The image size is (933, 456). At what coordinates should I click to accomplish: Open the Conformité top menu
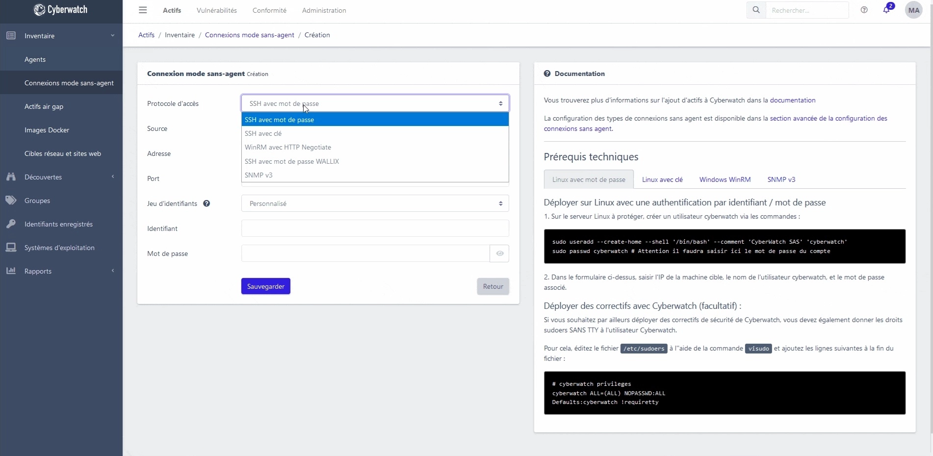click(269, 10)
